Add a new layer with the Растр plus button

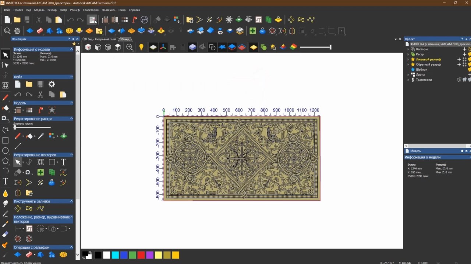tap(464, 54)
